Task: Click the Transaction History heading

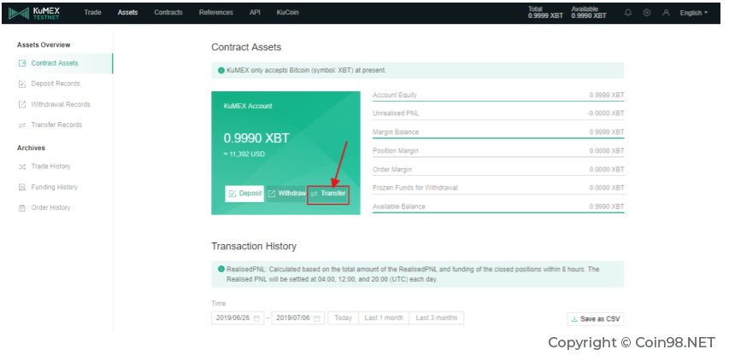Action: click(x=254, y=247)
